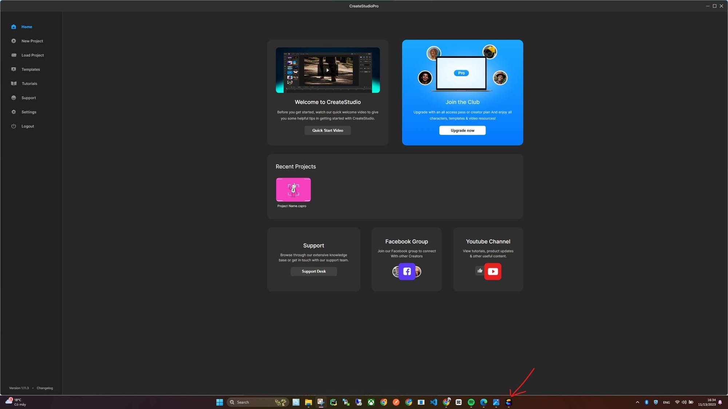Open the Changelog link
Screen dimensions: 728x409
tap(45, 388)
